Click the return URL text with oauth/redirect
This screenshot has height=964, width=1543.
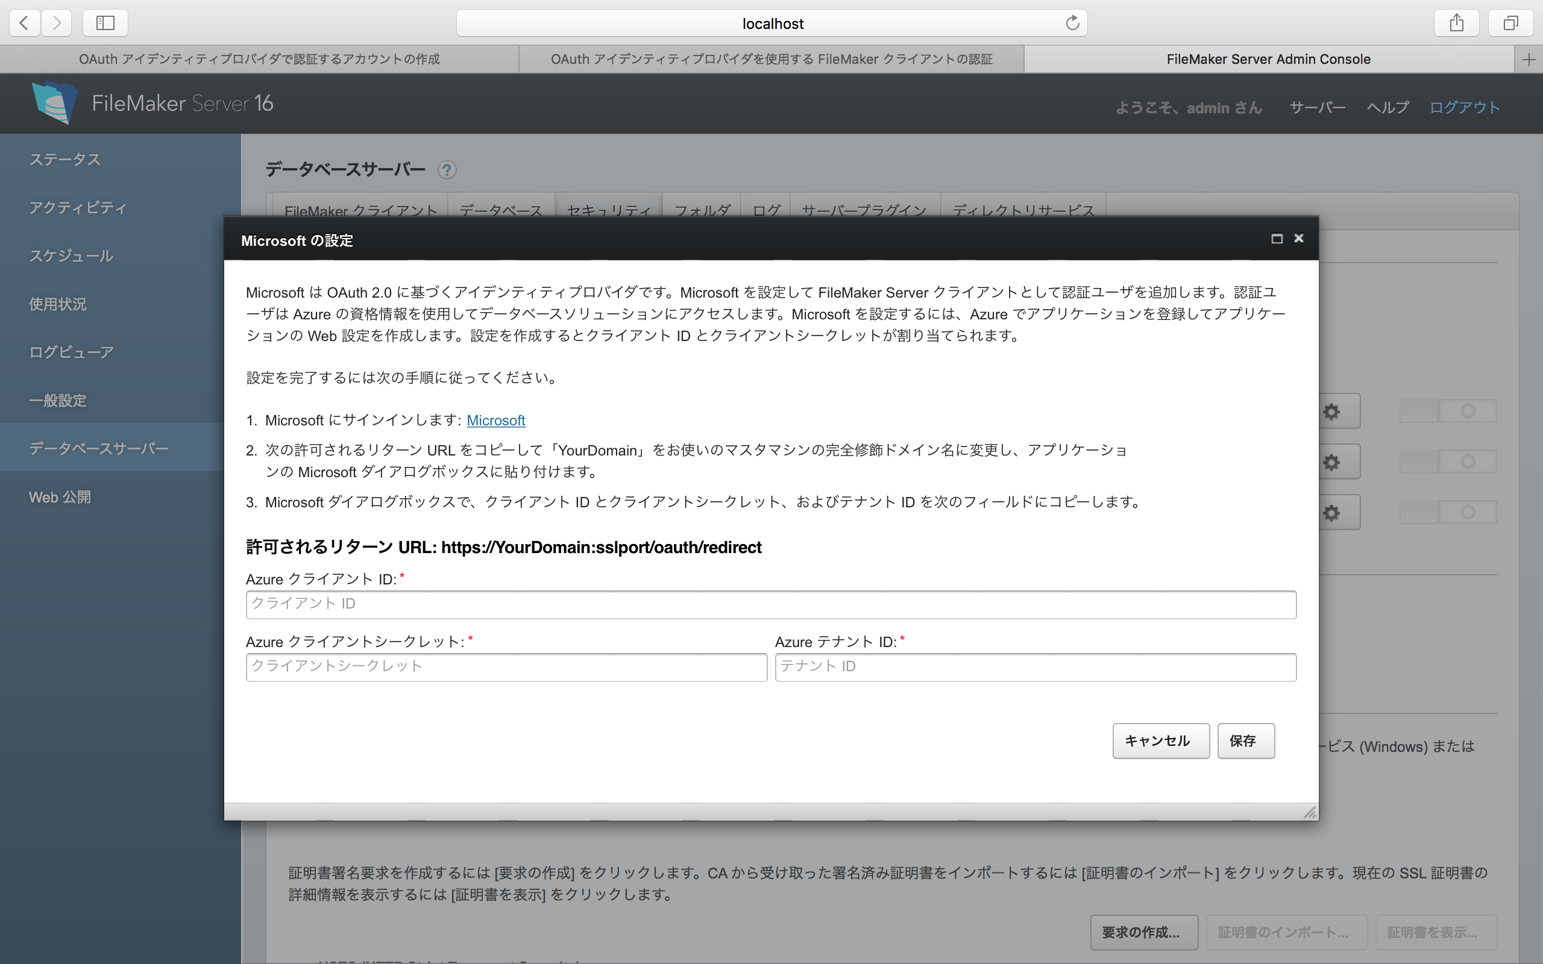pos(602,547)
